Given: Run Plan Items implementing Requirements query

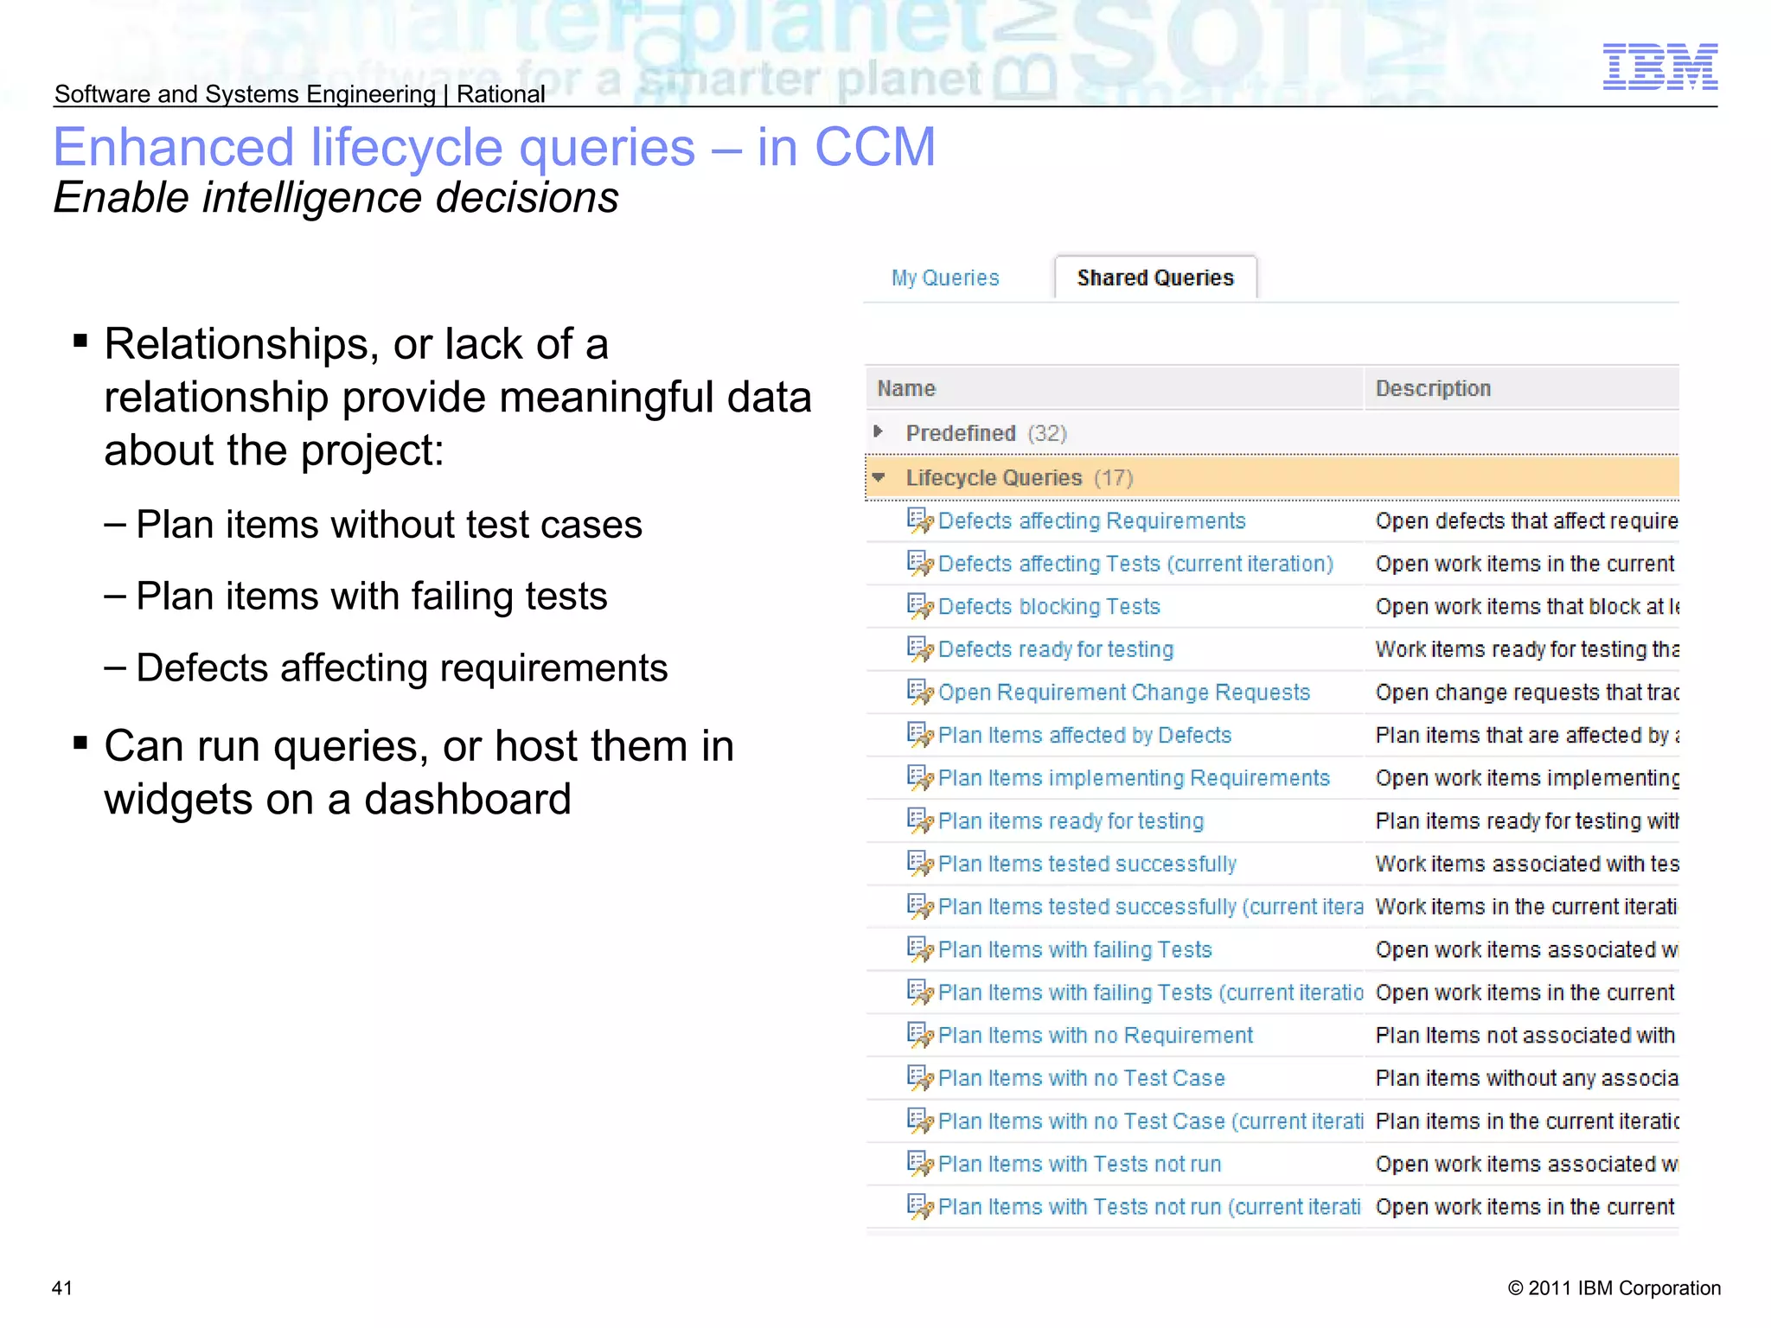Looking at the screenshot, I should (x=1134, y=778).
